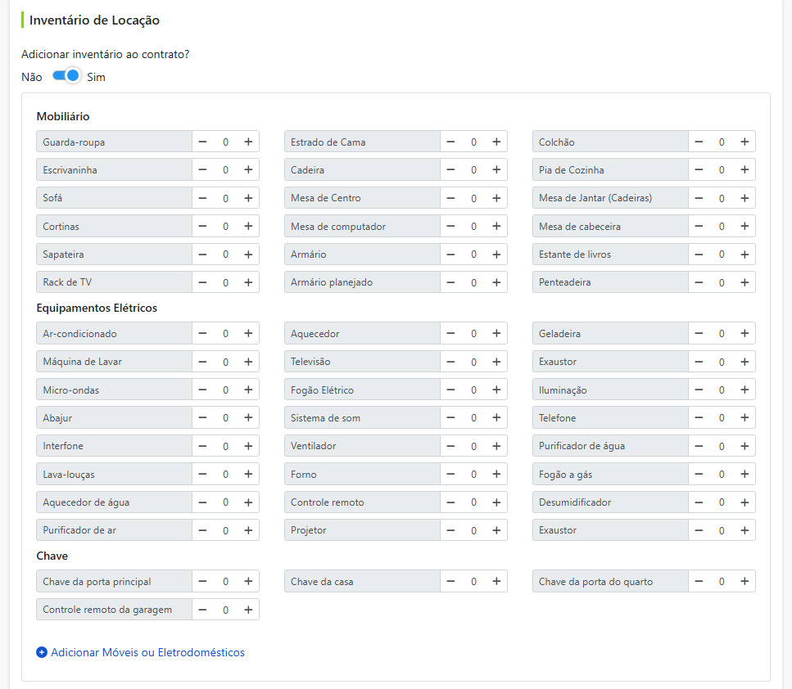Select the Não option label

click(x=31, y=77)
